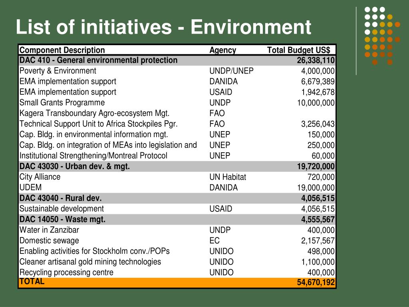Click the 1,100,000 budget value
This screenshot has height=307, width=409.
point(318,262)
